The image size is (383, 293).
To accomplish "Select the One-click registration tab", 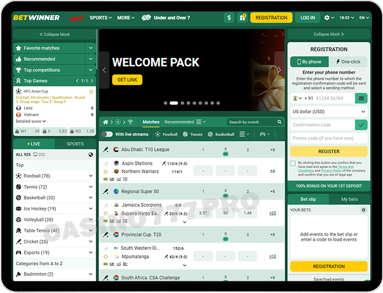I will 348,62.
